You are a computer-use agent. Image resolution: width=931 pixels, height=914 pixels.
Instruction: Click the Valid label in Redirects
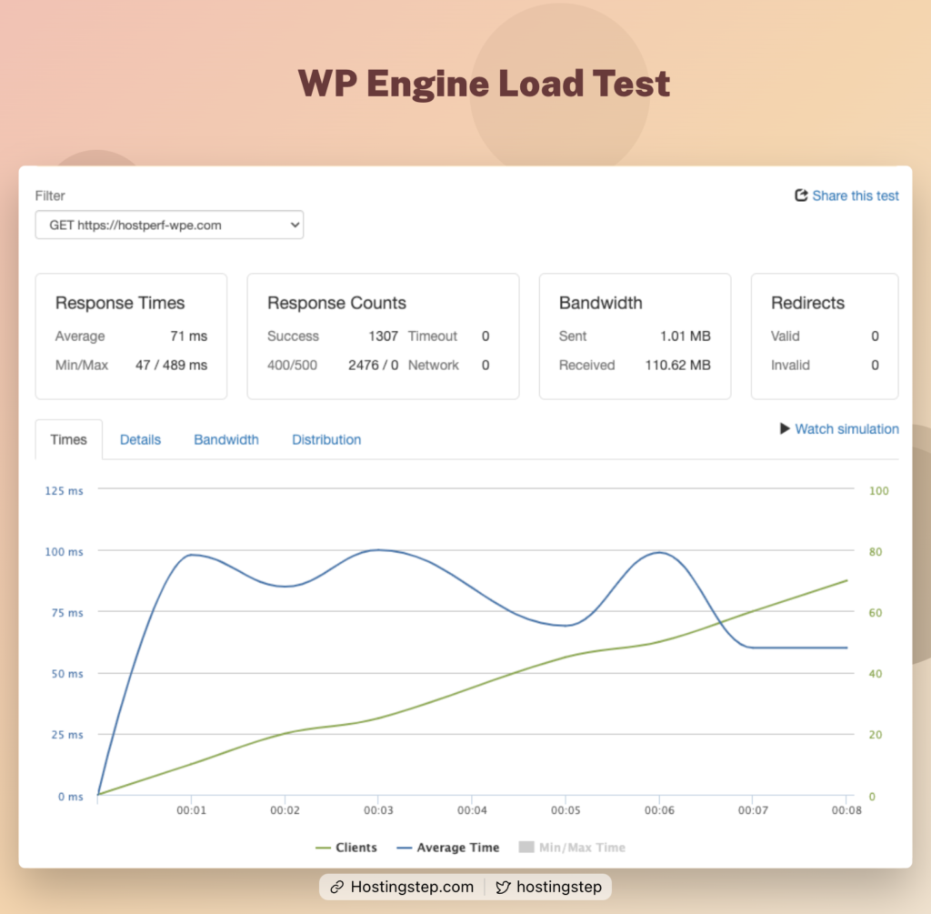click(x=785, y=336)
